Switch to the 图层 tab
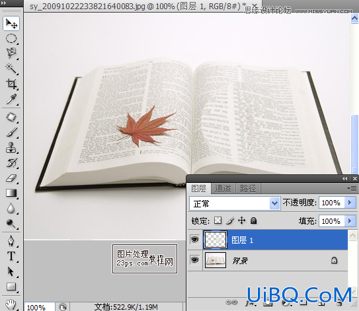 tap(199, 188)
